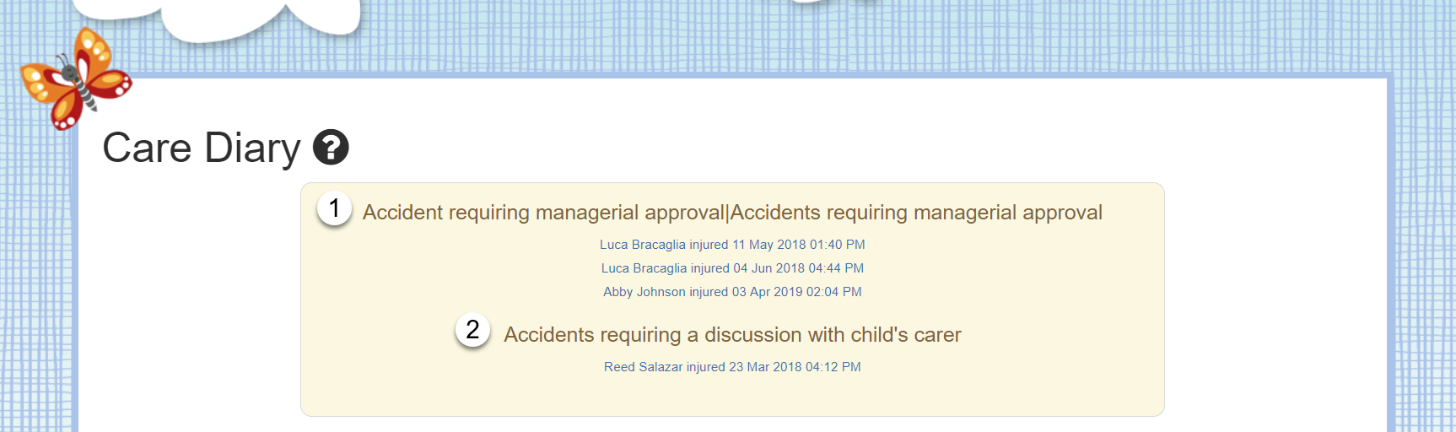Image resolution: width=1456 pixels, height=432 pixels.
Task: Click the number 2 circle badge
Action: [472, 330]
